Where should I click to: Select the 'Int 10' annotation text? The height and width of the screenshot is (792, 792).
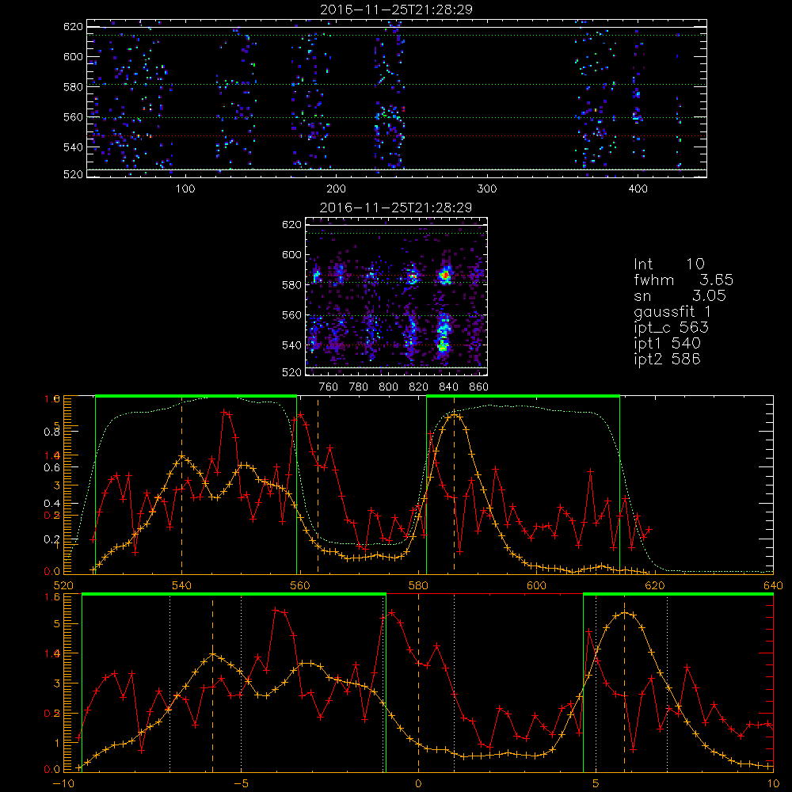[669, 265]
